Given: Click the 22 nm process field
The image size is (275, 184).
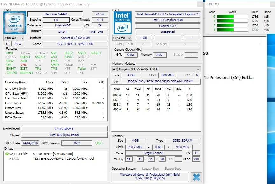Looking at the screenshot, I should (100, 14).
